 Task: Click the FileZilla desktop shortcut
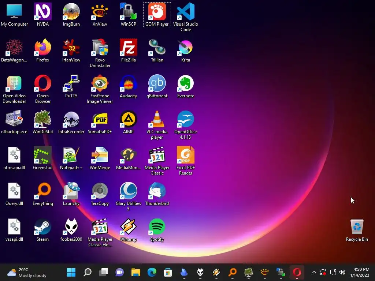[129, 50]
